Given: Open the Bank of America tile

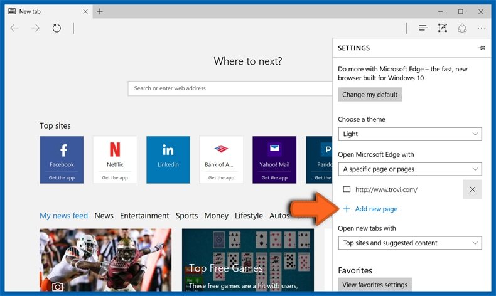Looking at the screenshot, I should coord(221,159).
